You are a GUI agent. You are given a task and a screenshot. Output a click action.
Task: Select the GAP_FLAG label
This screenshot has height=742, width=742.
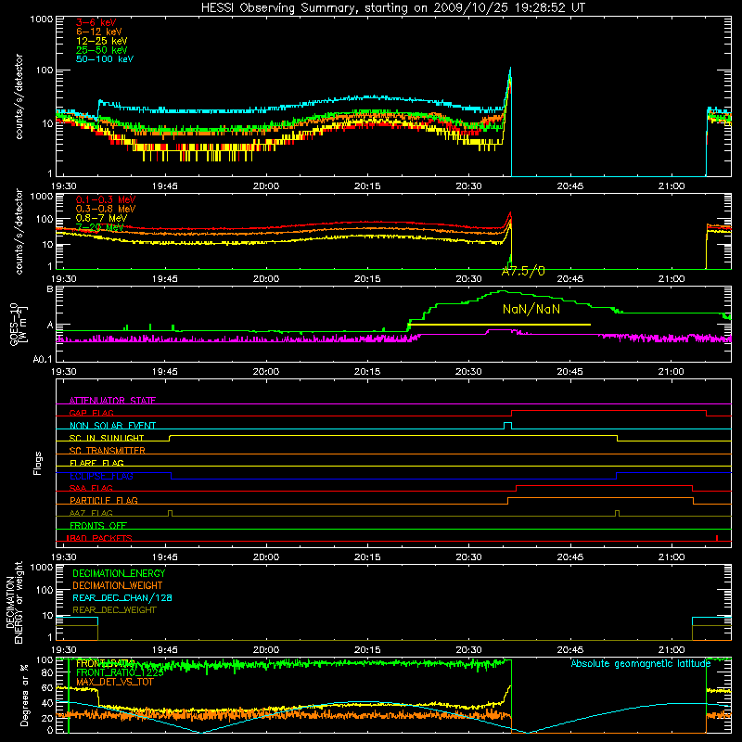coord(91,413)
